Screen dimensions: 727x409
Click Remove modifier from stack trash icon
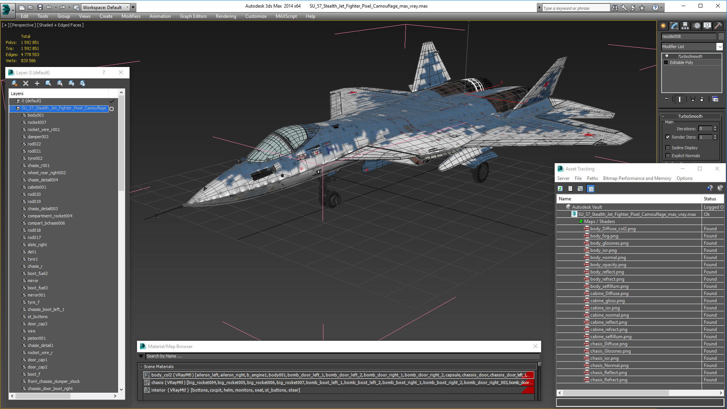click(702, 99)
